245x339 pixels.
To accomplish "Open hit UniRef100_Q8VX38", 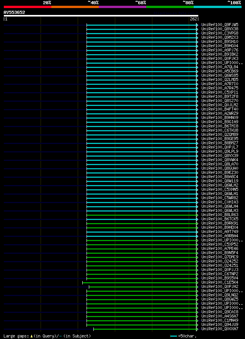I will (220, 29).
